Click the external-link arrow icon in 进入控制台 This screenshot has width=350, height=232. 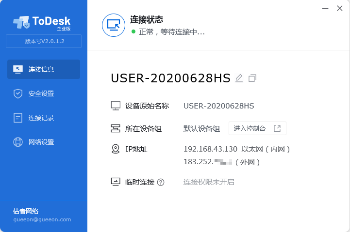pyautogui.click(x=277, y=128)
